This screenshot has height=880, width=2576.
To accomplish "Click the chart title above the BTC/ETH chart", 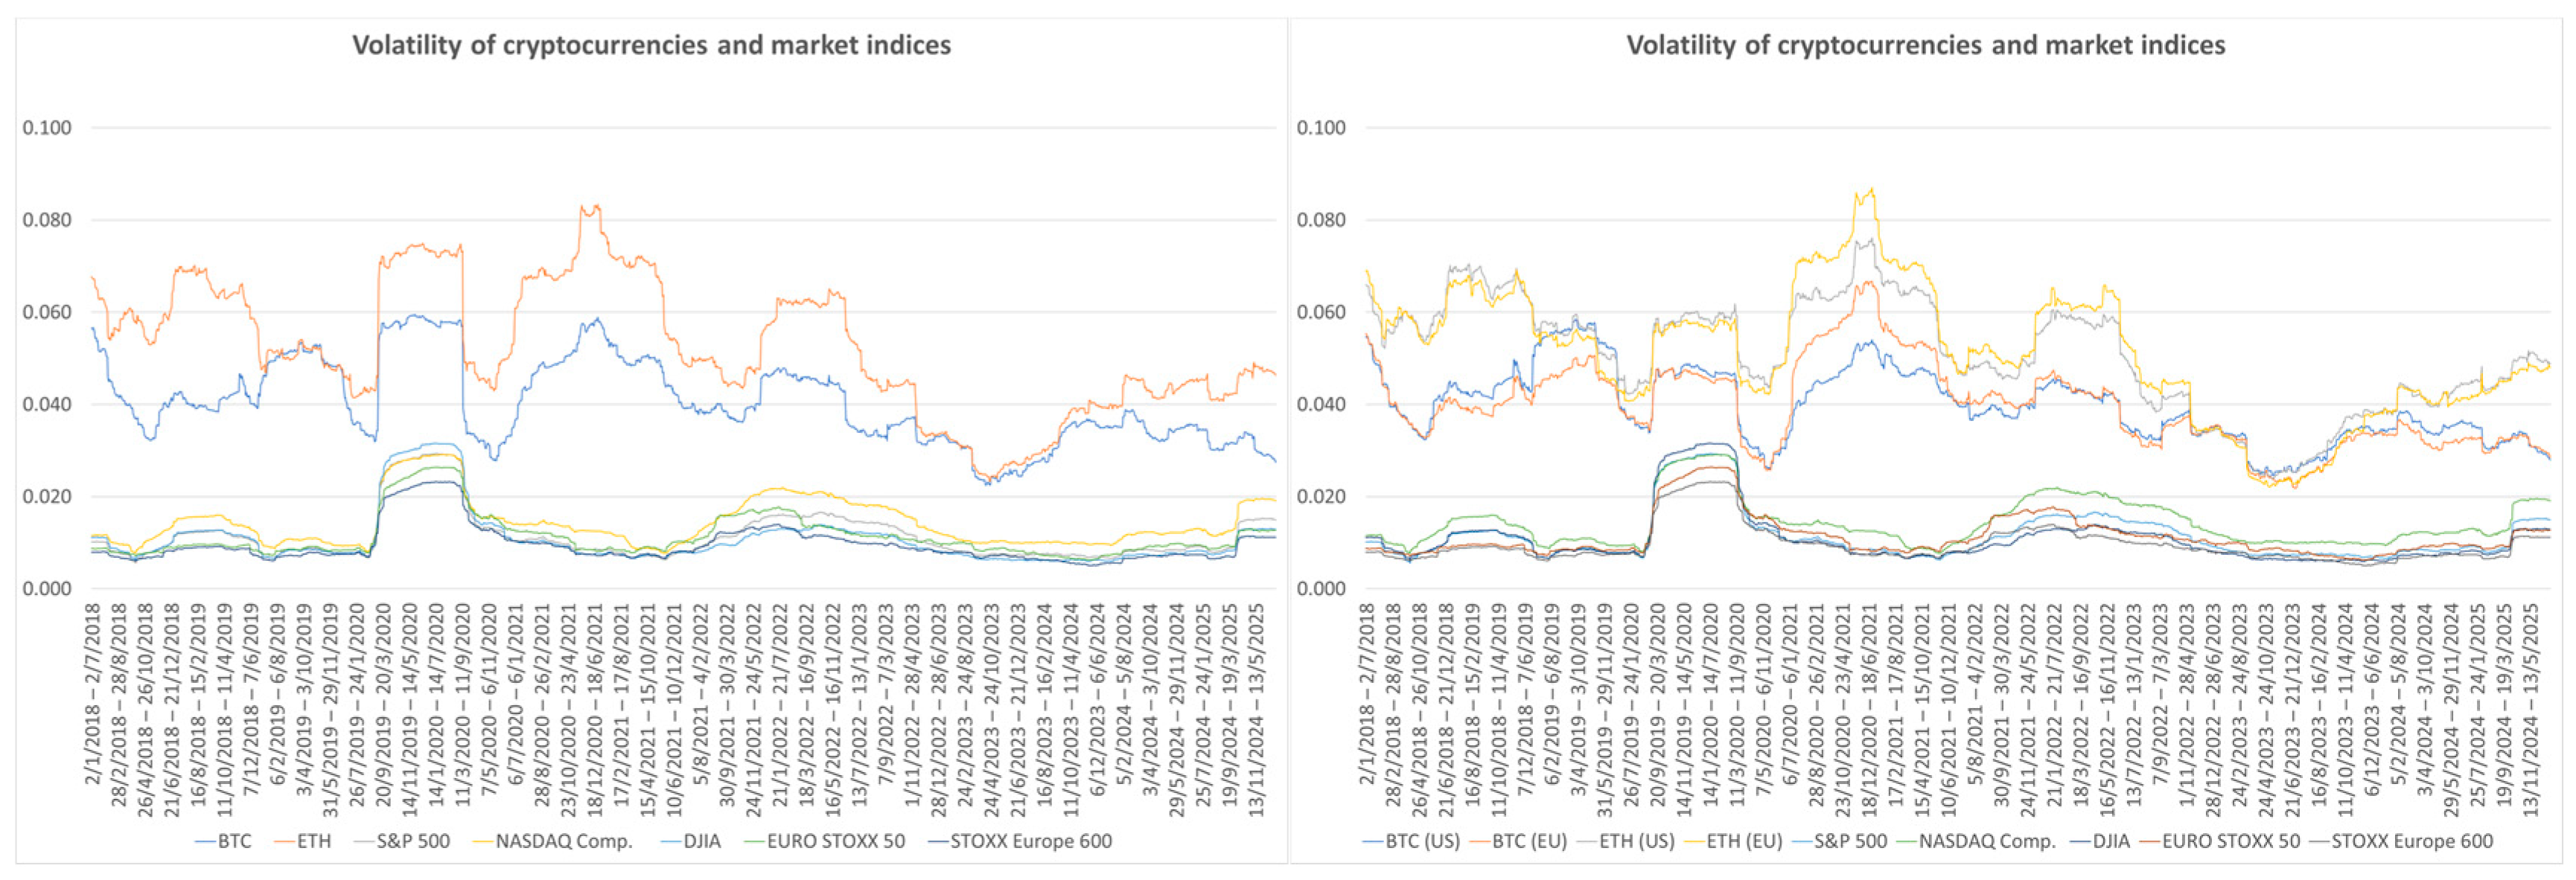I will (651, 45).
